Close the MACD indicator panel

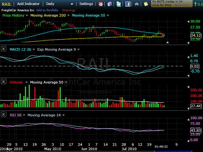[3, 49]
